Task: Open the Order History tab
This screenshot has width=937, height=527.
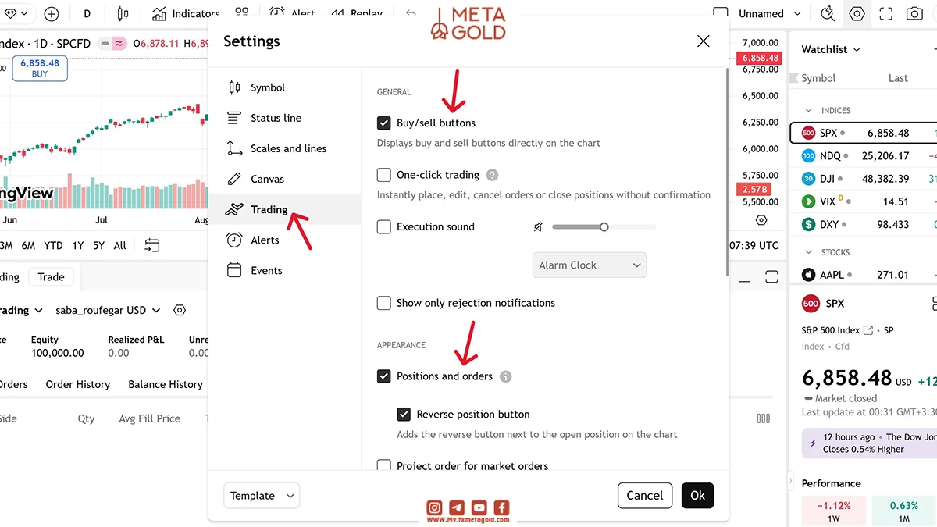Action: pos(78,384)
